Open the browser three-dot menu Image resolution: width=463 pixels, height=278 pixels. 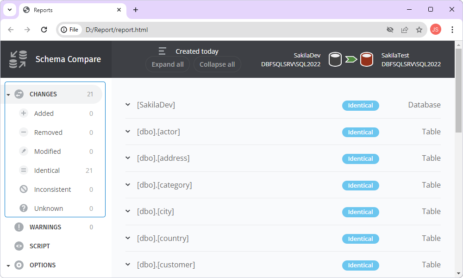coord(452,30)
